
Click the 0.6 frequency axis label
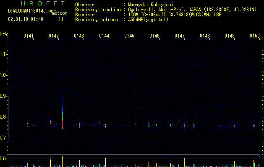[x=3, y=159]
